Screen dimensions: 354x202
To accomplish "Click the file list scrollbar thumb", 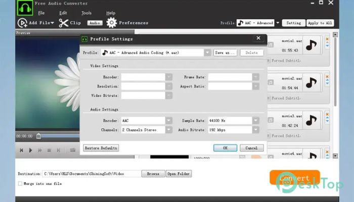I will point(335,72).
